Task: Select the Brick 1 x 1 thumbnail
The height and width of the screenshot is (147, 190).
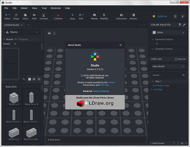Action: tap(14, 98)
